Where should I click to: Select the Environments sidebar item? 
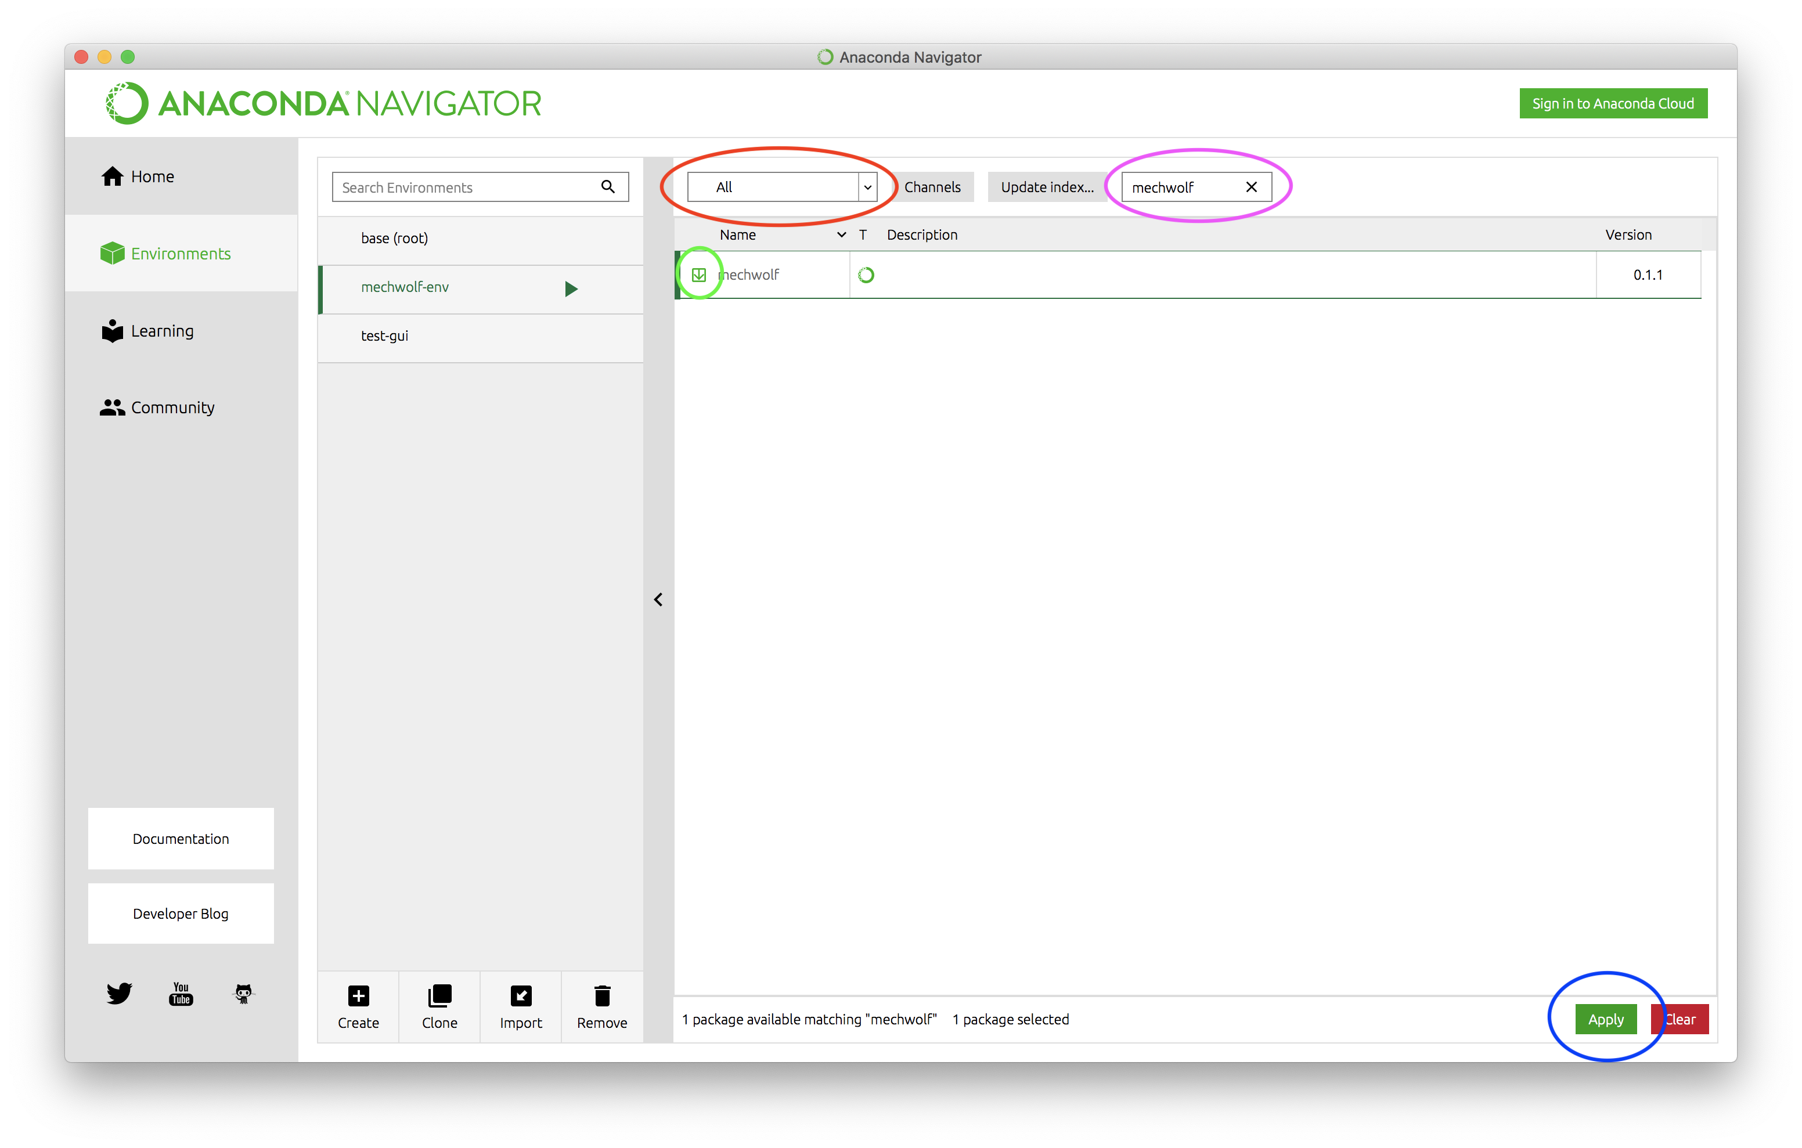click(x=181, y=253)
